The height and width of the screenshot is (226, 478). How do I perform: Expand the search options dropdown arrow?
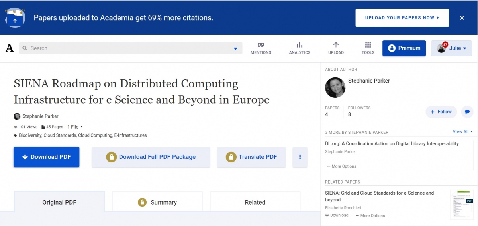(235, 48)
